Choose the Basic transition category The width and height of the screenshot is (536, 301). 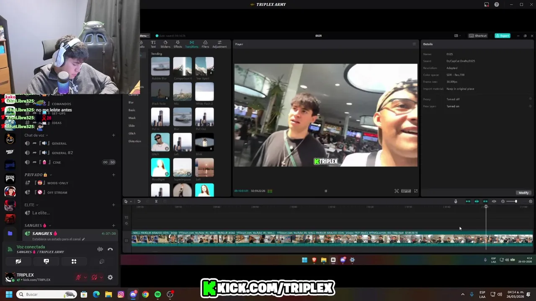tap(132, 110)
